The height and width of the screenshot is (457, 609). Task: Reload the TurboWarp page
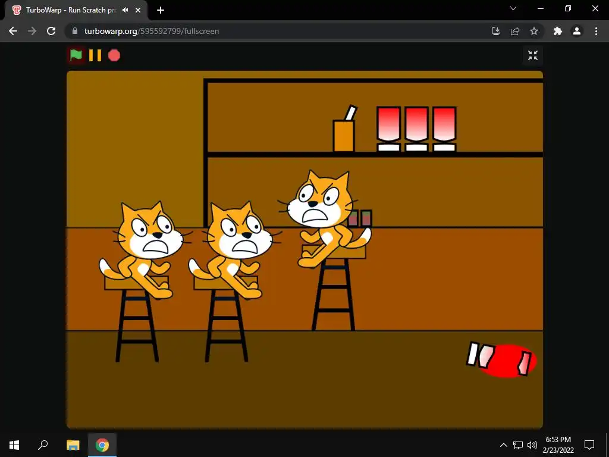pos(51,31)
